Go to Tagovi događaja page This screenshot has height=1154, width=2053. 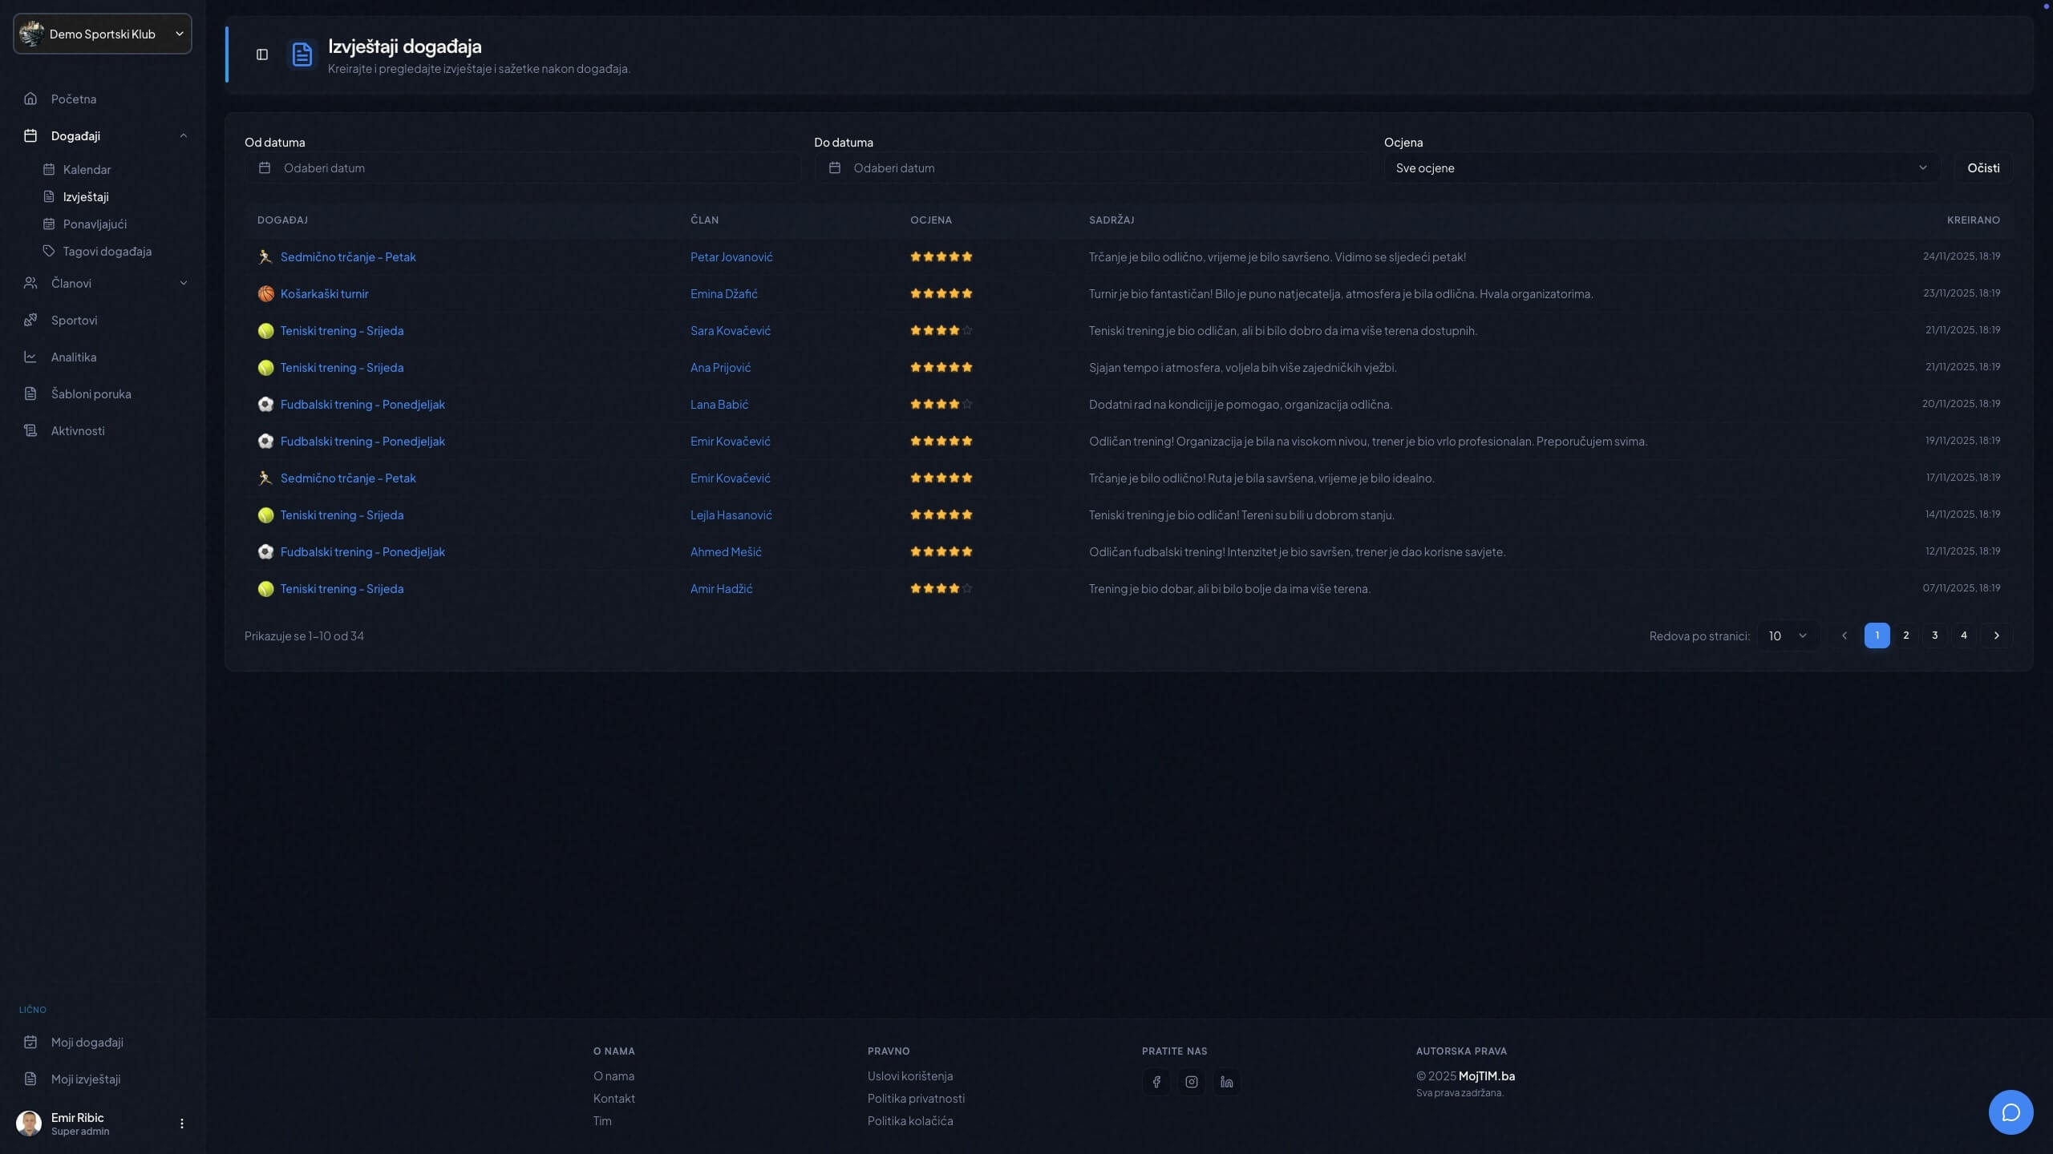pyautogui.click(x=107, y=252)
